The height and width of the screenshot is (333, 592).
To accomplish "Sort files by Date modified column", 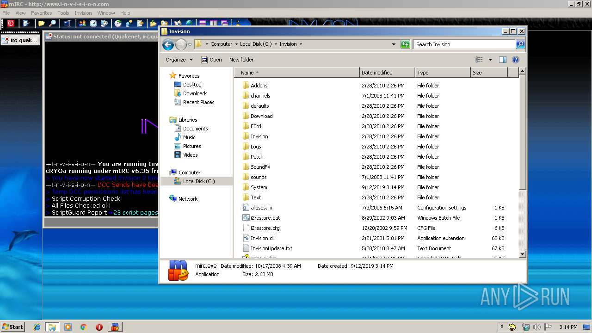I will click(x=387, y=73).
